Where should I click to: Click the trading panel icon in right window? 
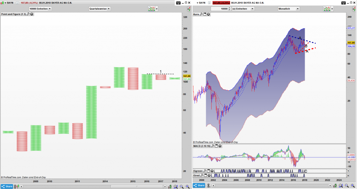pos(354,9)
